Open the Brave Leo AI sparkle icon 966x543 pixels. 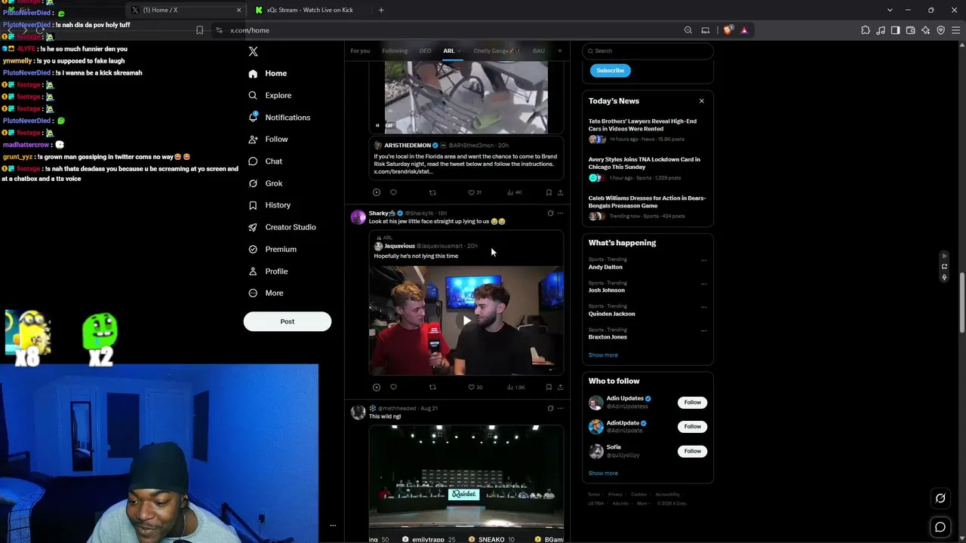(x=926, y=30)
